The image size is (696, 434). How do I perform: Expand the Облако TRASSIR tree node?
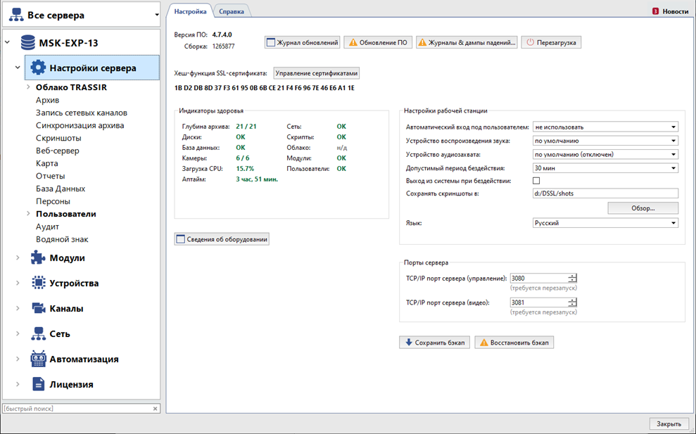[29, 87]
